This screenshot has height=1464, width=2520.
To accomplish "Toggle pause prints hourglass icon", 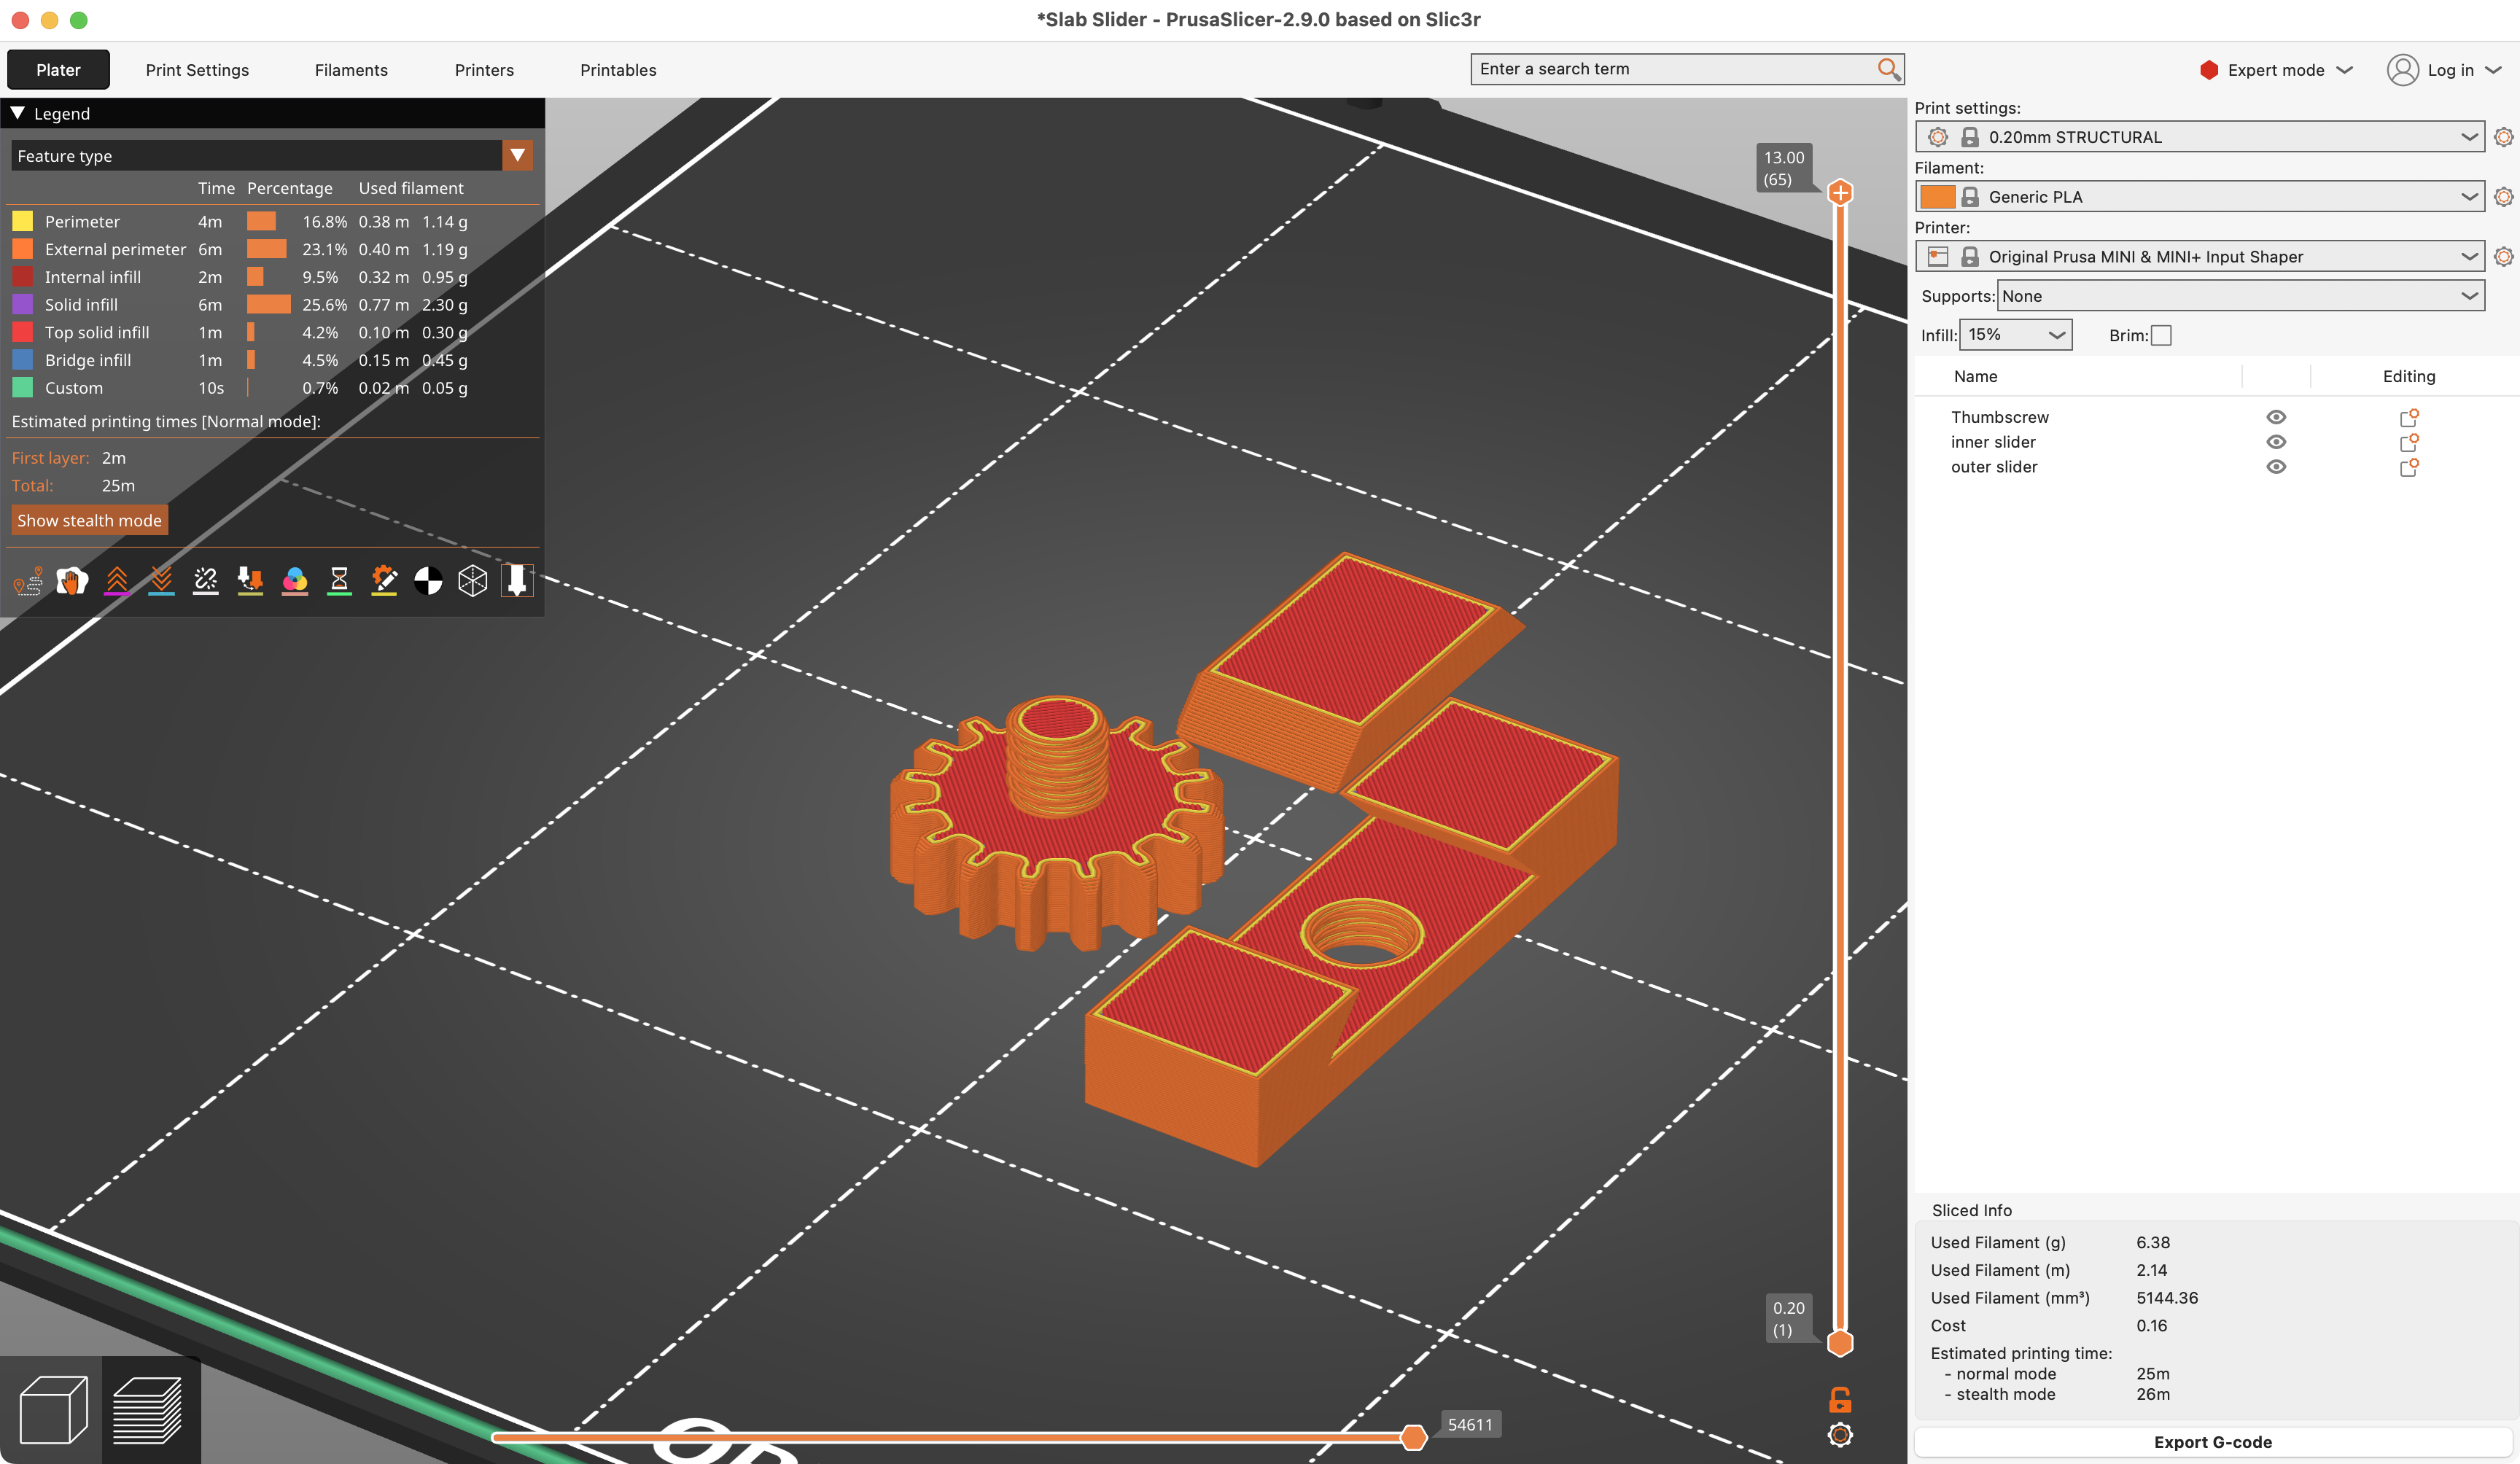I will 339,581.
